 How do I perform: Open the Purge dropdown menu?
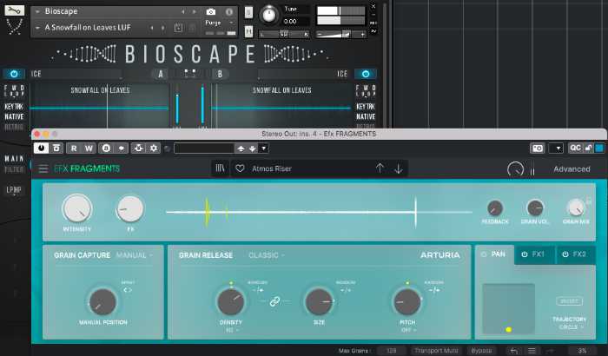[220, 23]
